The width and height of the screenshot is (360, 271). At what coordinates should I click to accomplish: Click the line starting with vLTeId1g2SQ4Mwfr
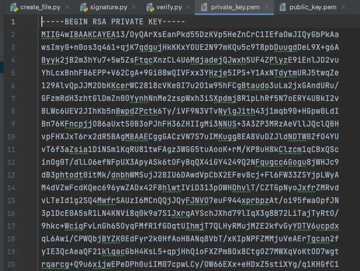point(190,201)
